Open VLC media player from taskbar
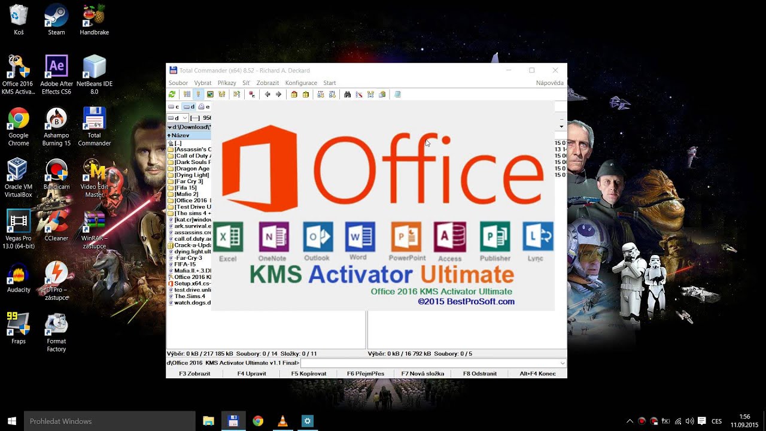The image size is (766, 431). (282, 421)
